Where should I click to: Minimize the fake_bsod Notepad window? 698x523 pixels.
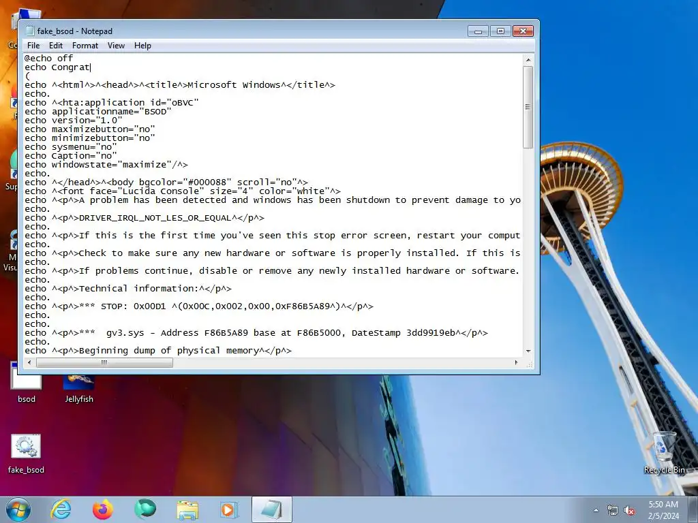coord(478,31)
